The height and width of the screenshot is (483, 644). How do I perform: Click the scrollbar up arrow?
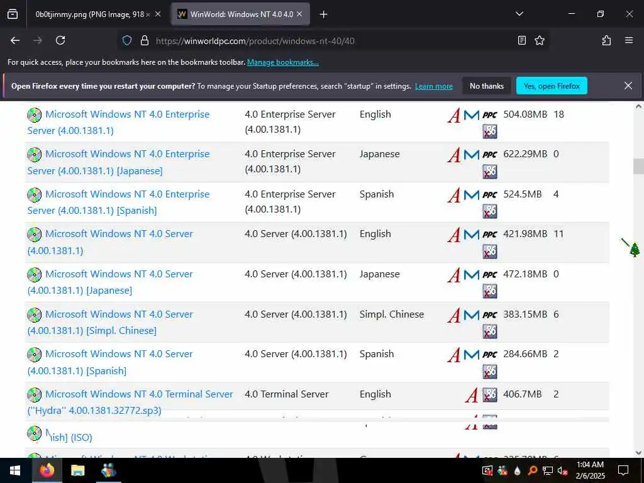coord(638,106)
